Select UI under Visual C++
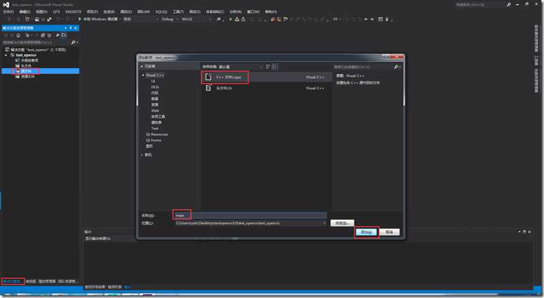The image size is (544, 298). click(x=153, y=81)
